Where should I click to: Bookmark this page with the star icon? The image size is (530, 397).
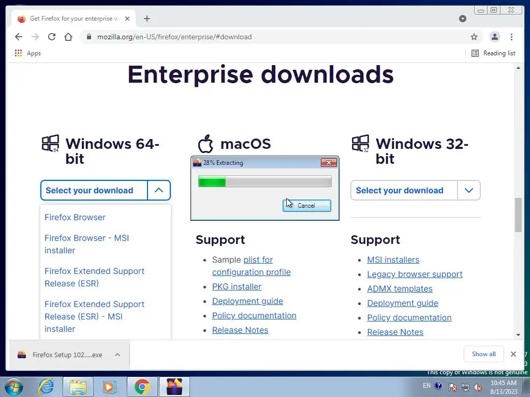[474, 37]
